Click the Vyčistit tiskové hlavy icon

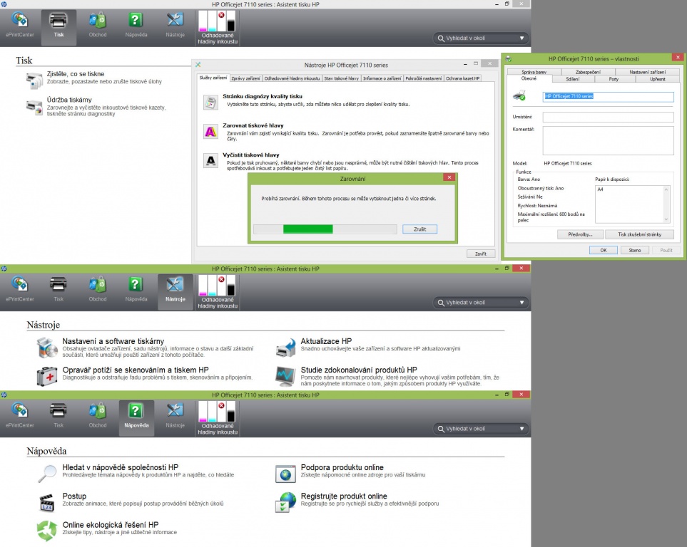210,160
